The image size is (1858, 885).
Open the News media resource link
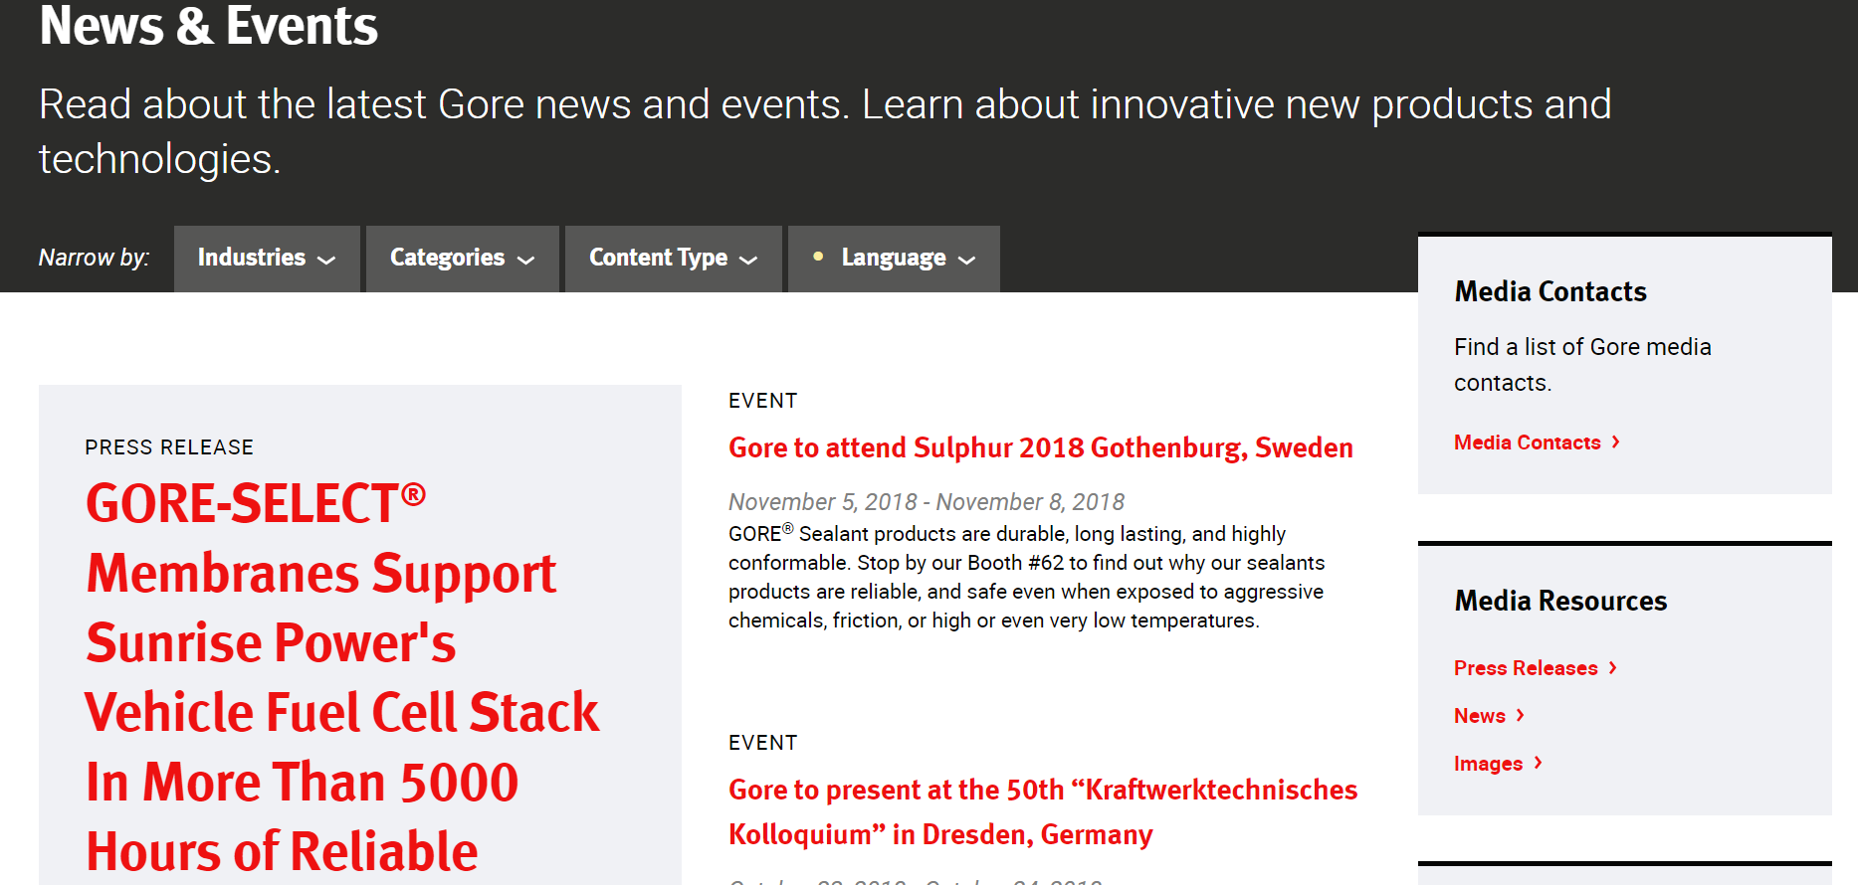click(x=1479, y=716)
